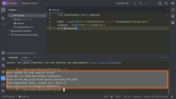This screenshot has width=176, height=99.
Task: Open the Structure tool window icon
Action: (3, 18)
